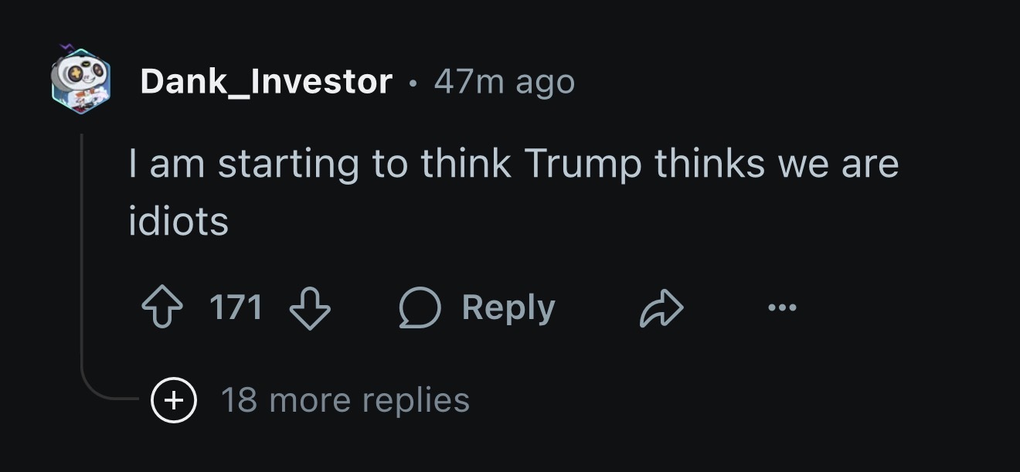Upvote the Dank_Investor comment

click(x=163, y=309)
